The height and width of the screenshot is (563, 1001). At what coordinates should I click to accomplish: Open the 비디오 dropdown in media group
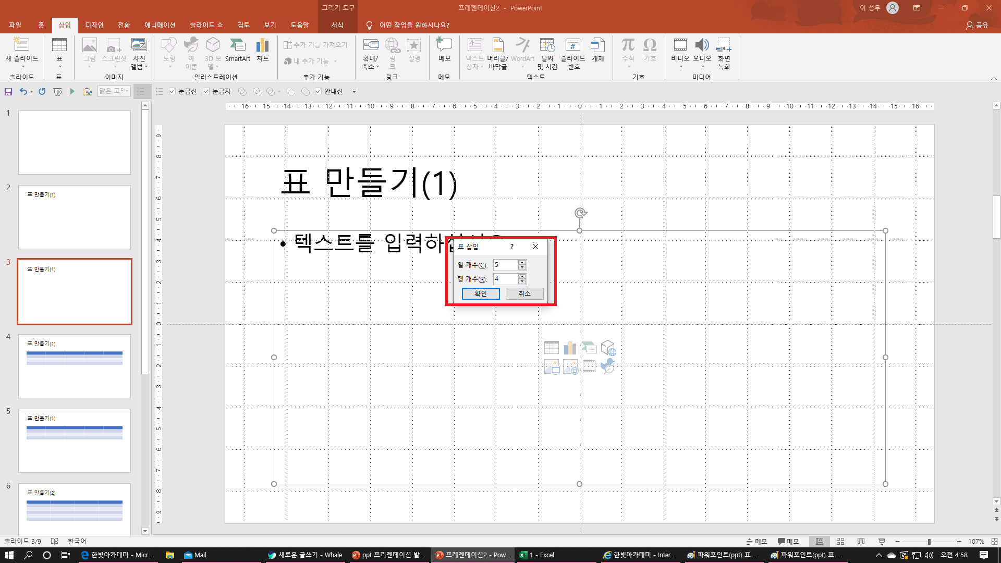click(x=680, y=66)
